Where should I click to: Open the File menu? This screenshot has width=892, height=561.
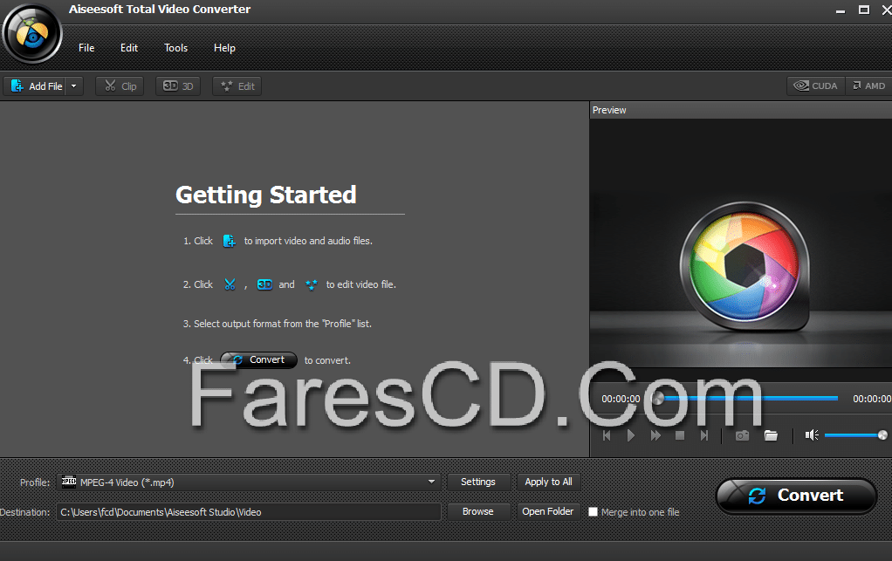86,48
